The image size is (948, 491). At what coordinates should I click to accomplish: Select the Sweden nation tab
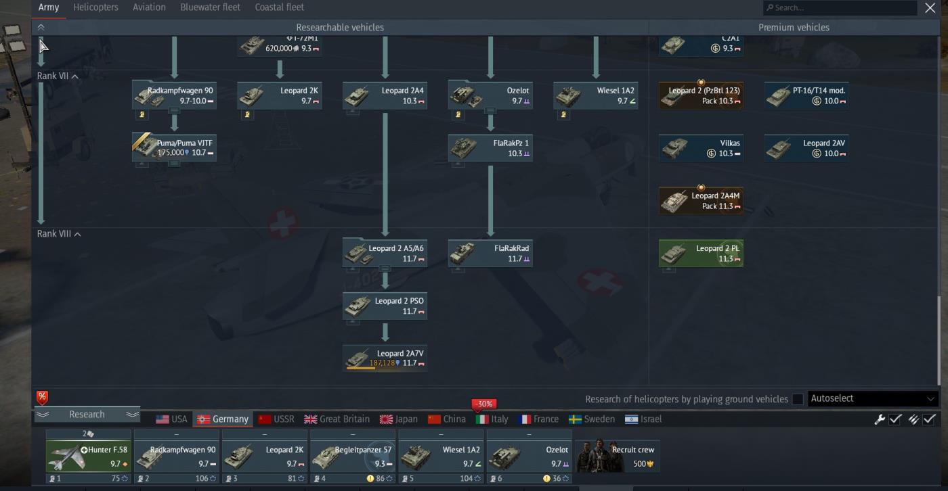592,419
